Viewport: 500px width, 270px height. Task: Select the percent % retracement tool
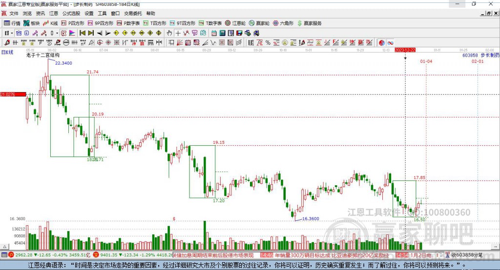click(x=268, y=42)
